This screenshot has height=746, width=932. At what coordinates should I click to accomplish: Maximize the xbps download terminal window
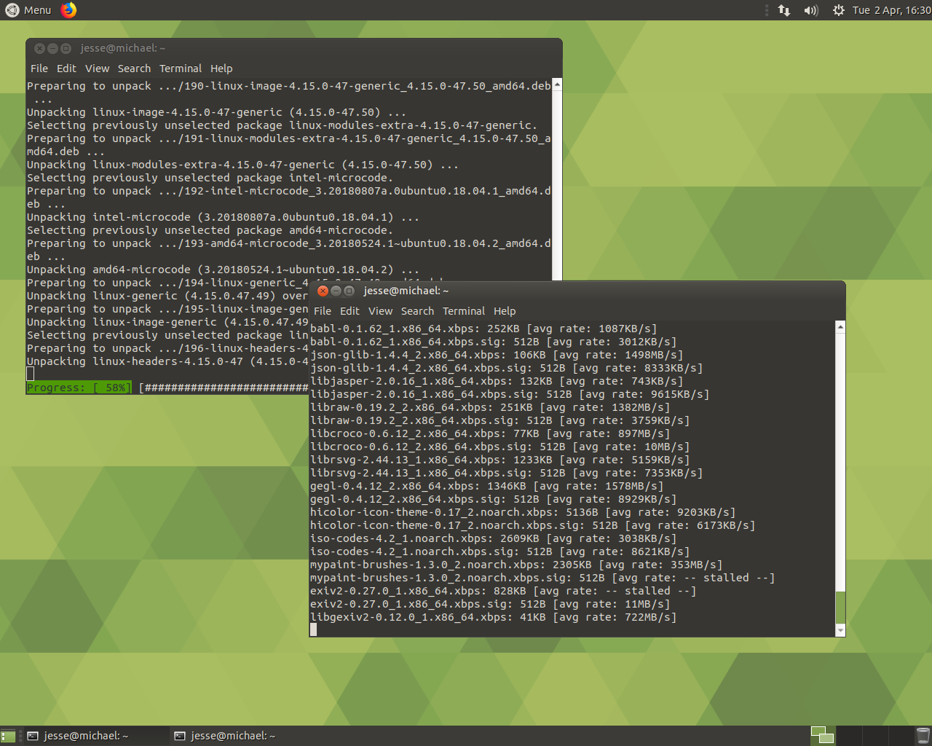[x=349, y=291]
